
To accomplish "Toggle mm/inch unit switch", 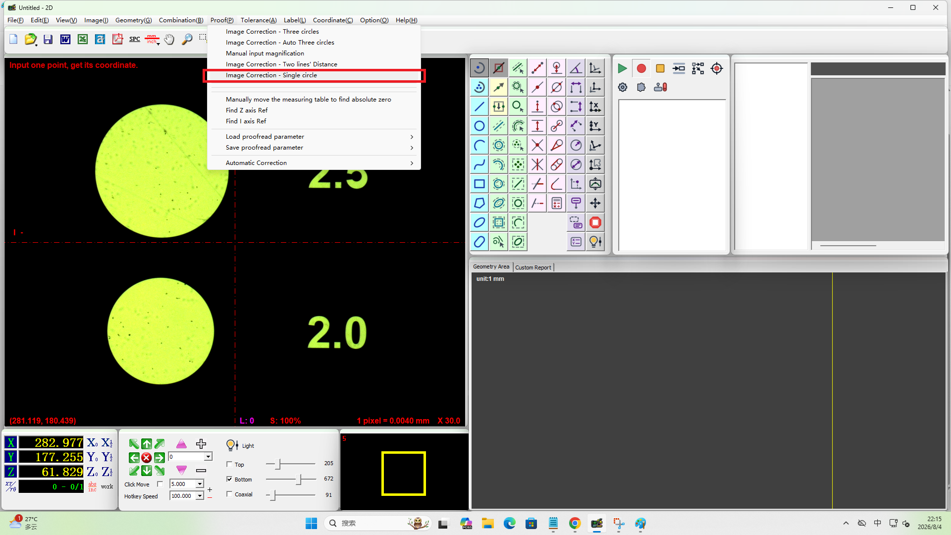I will pos(152,39).
